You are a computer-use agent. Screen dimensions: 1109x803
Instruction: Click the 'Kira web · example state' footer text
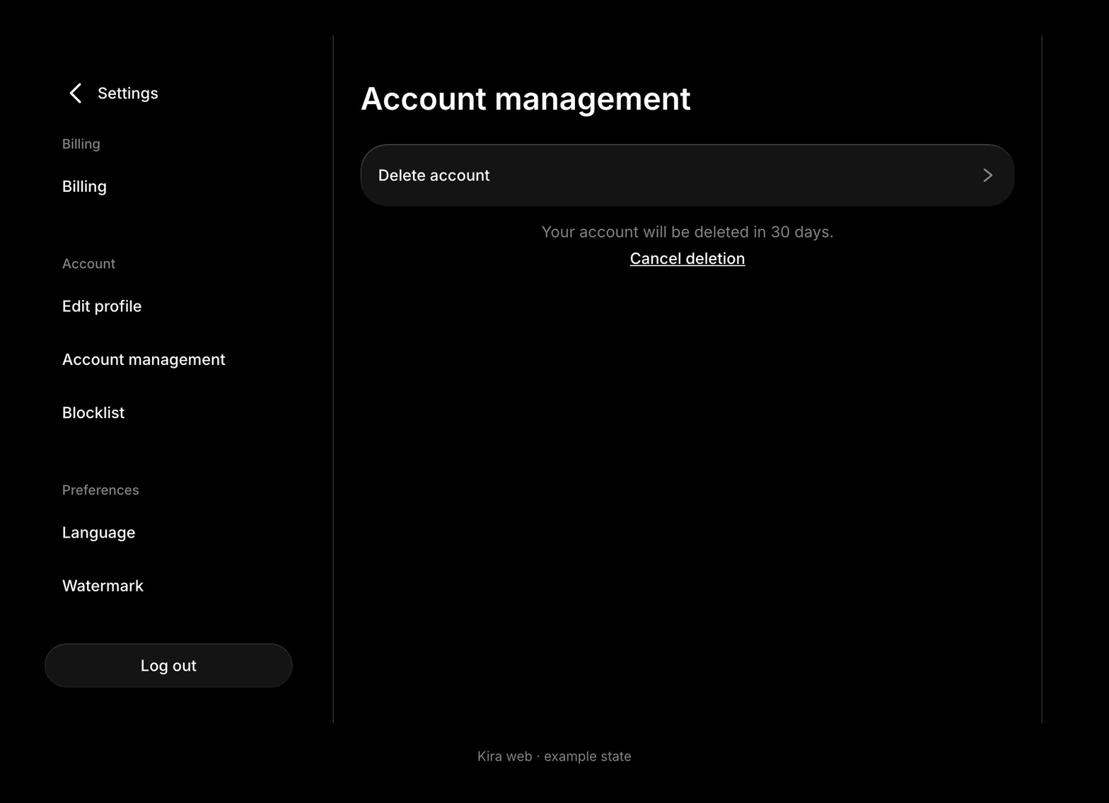[x=554, y=756]
